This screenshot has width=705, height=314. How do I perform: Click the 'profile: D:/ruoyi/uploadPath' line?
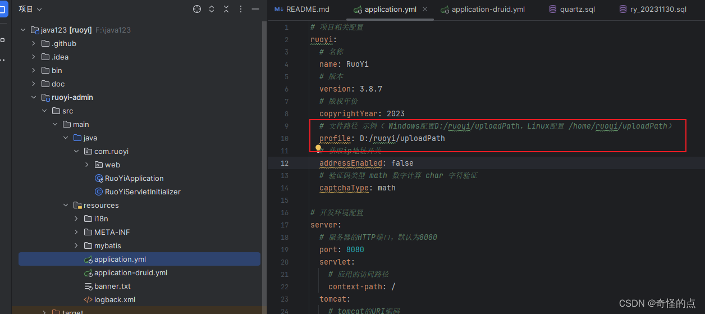tap(382, 138)
